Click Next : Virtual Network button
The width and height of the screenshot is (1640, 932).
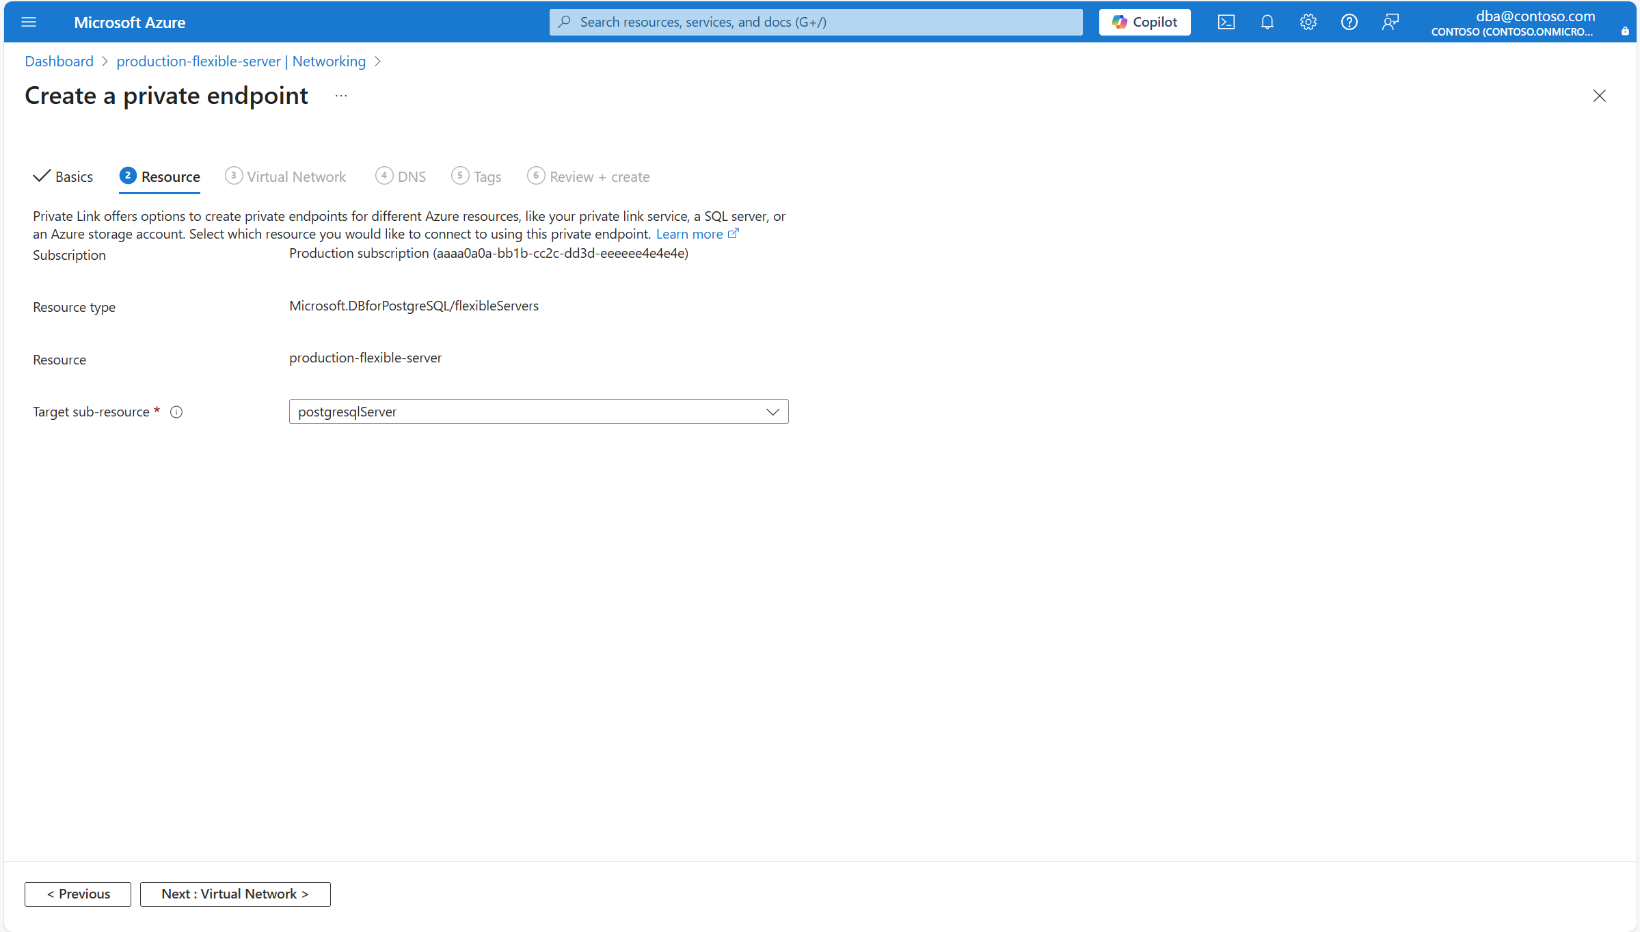(x=235, y=894)
